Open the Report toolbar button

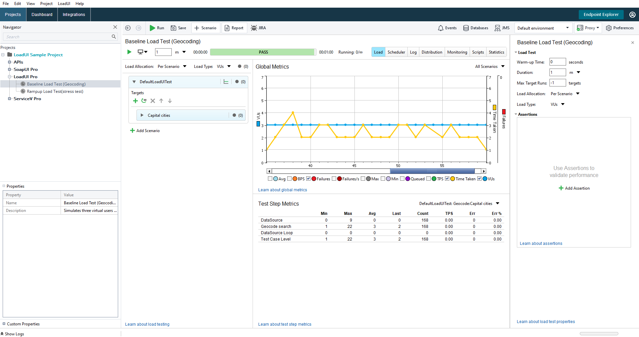(234, 28)
